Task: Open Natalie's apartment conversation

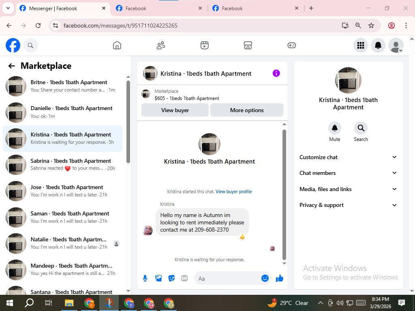Action: click(x=62, y=243)
